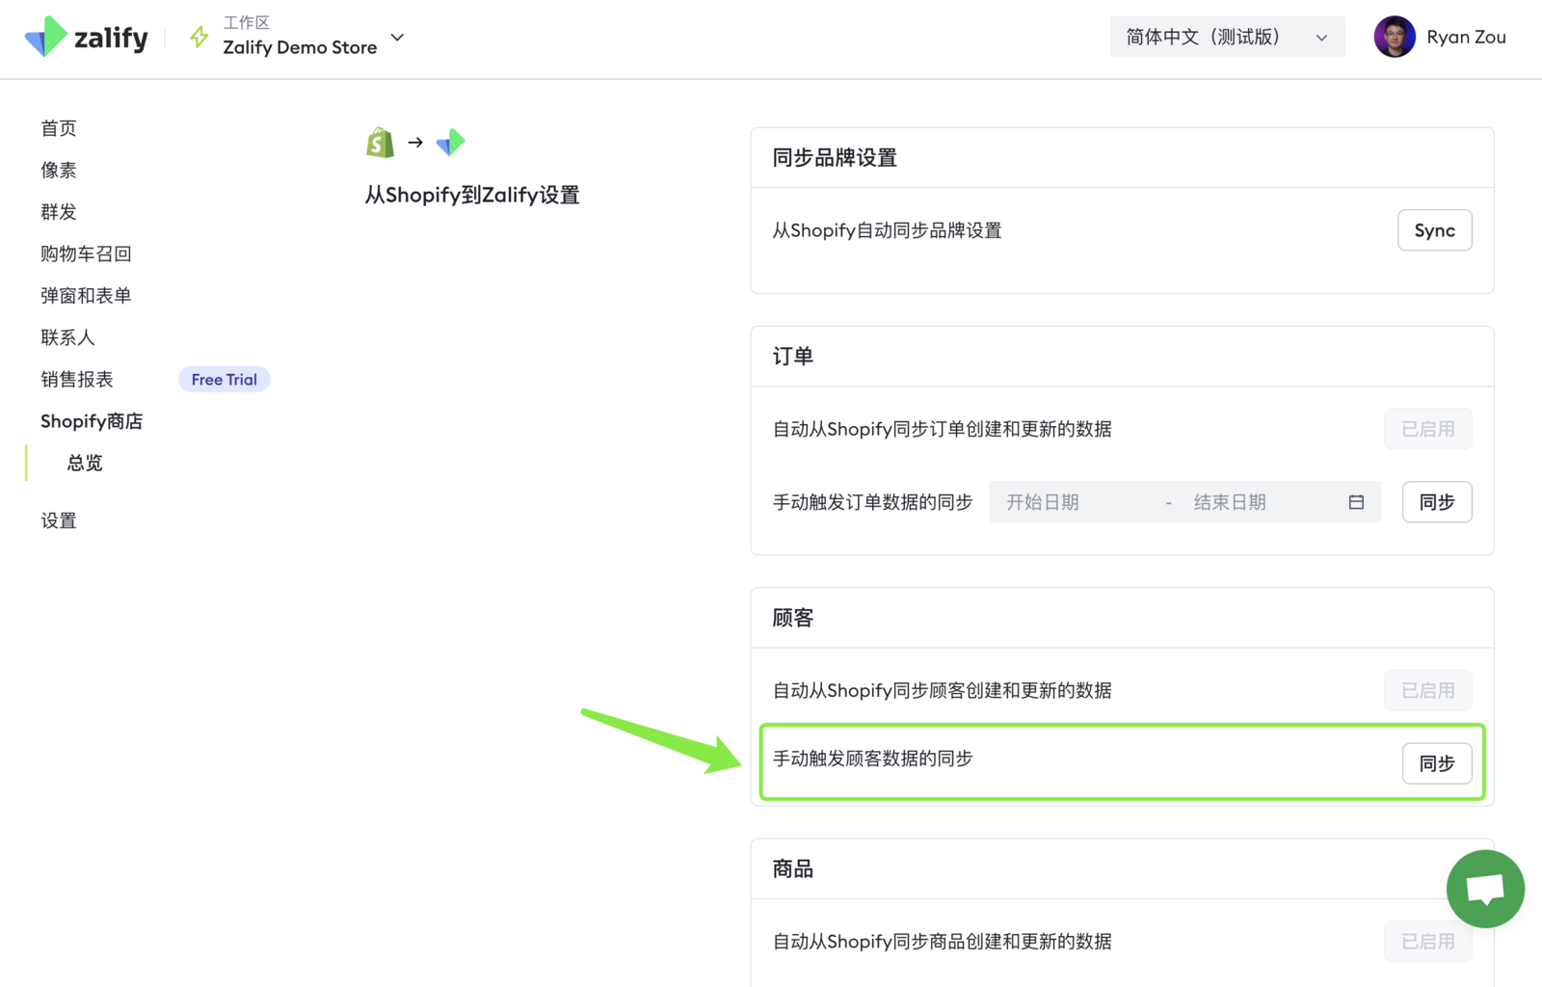
Task: Click the Shopify bag icon
Action: point(381,143)
